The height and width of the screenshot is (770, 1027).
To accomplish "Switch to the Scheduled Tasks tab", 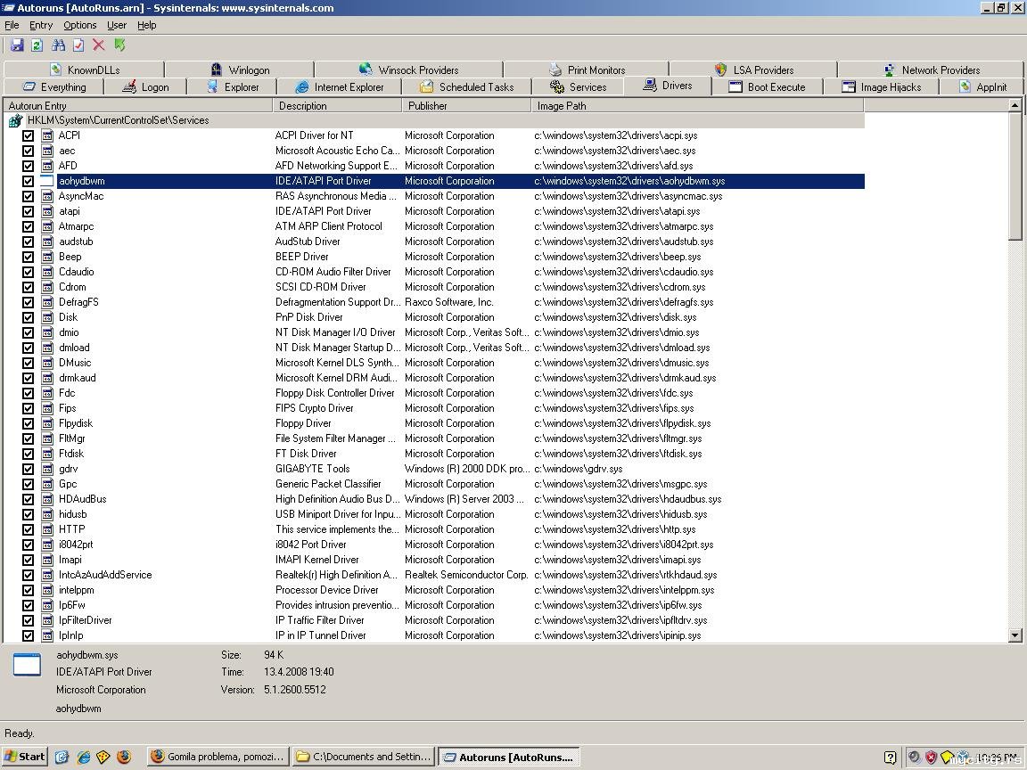I will pos(466,86).
